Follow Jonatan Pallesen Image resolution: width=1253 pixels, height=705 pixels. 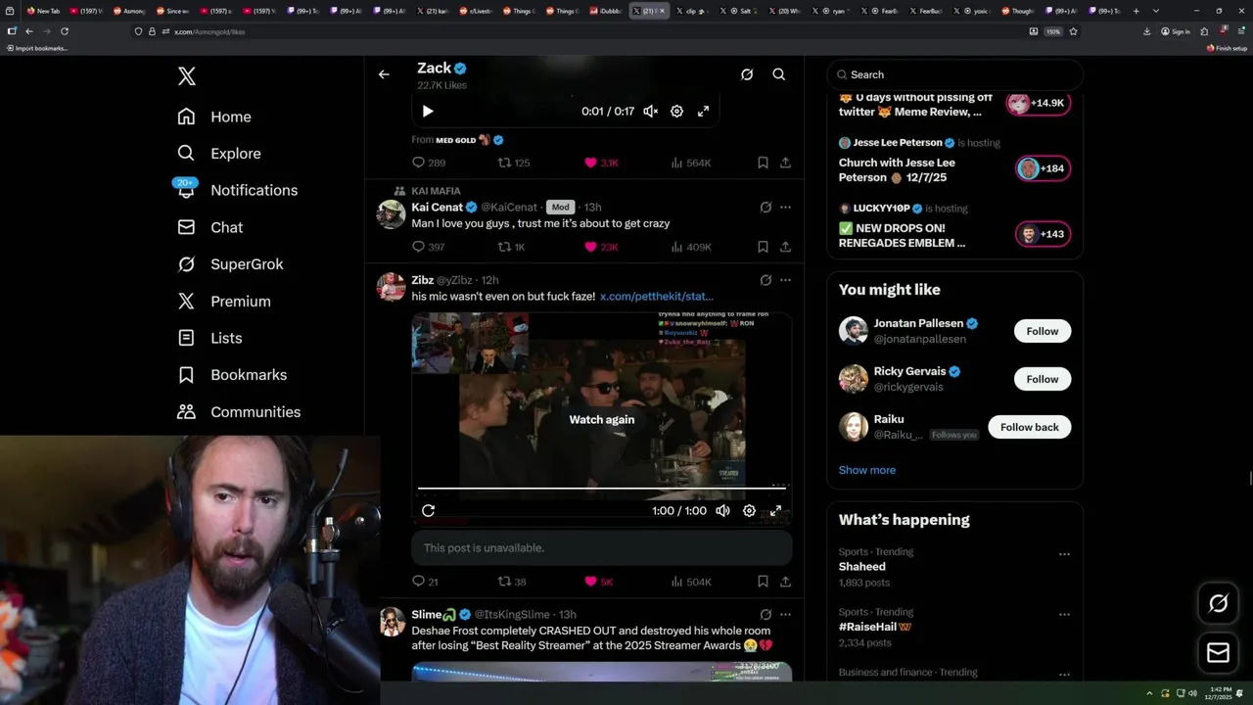click(1043, 331)
